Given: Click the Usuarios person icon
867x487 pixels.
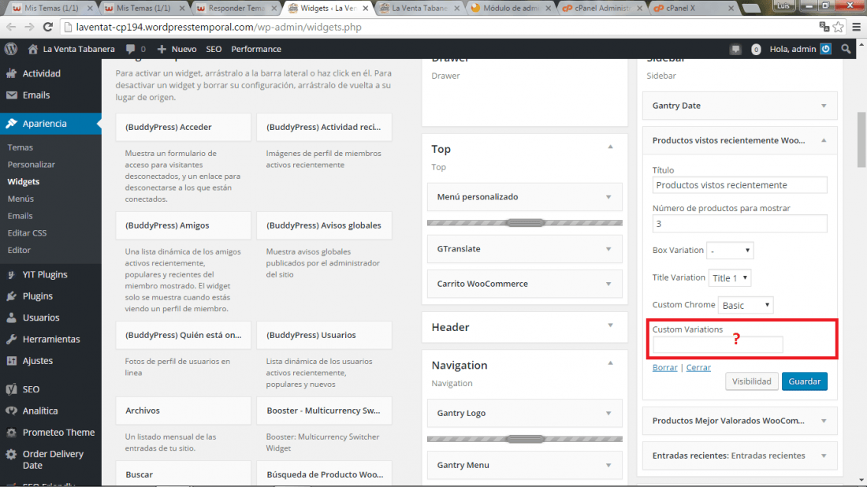Looking at the screenshot, I should [x=12, y=318].
